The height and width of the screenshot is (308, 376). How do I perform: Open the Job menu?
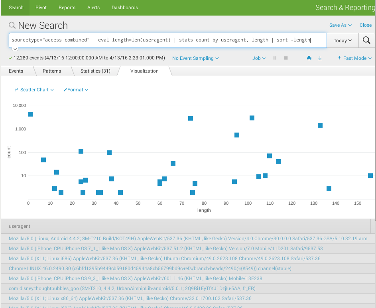pos(259,58)
